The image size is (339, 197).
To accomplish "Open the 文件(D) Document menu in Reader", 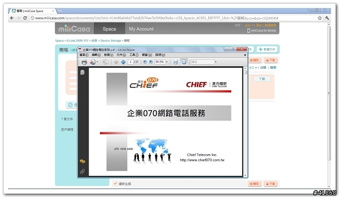I will click(x=121, y=55).
